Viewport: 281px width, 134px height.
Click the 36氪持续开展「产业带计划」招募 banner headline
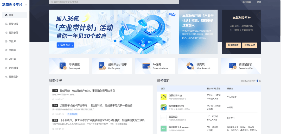[x=198, y=20]
